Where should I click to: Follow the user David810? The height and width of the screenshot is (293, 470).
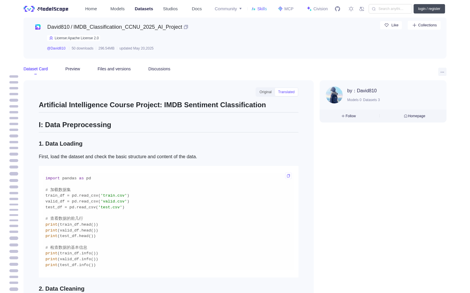349,116
